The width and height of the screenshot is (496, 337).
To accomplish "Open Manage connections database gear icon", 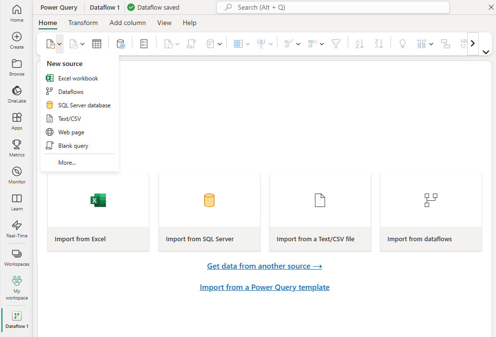I will point(121,44).
